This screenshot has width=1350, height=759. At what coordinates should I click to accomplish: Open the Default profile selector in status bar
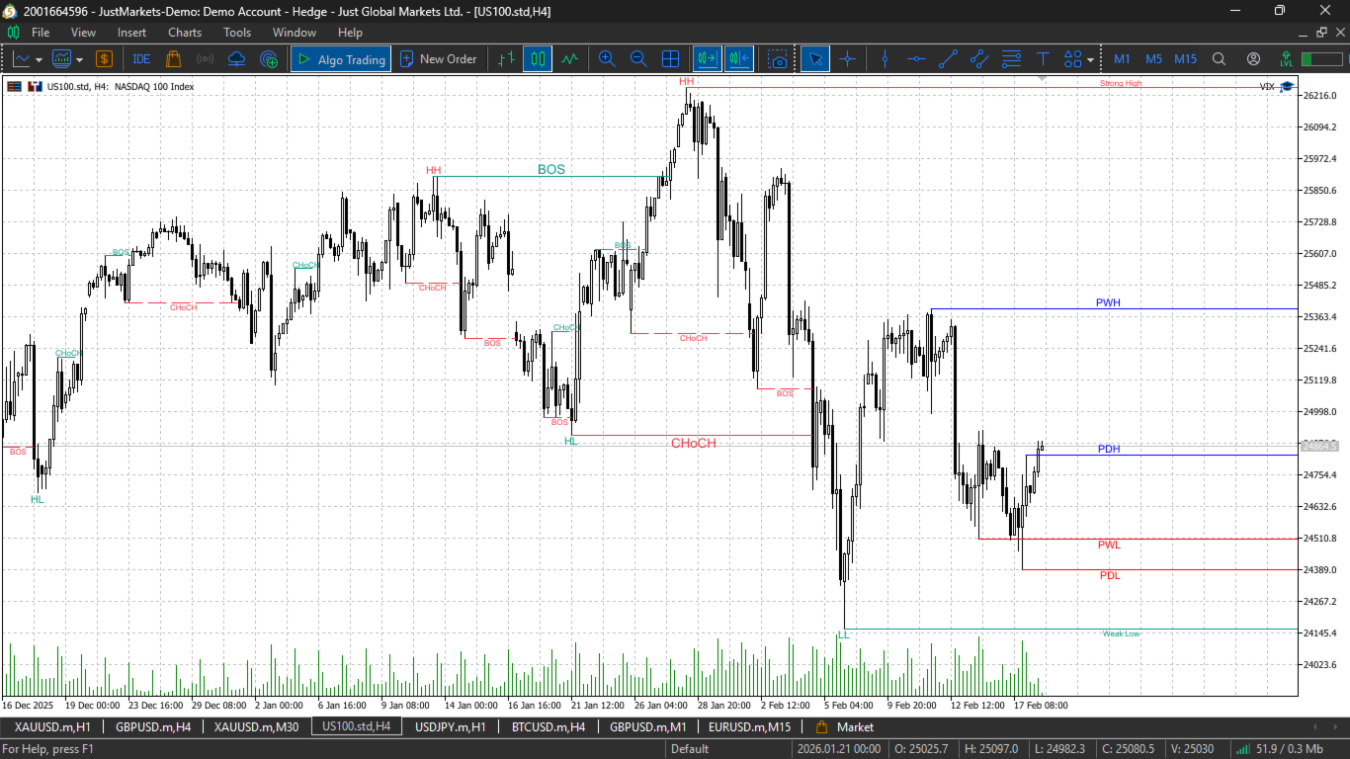click(690, 749)
